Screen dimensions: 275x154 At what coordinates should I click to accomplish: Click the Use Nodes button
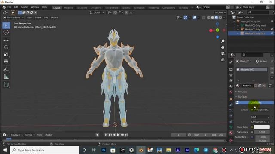coord(254,103)
